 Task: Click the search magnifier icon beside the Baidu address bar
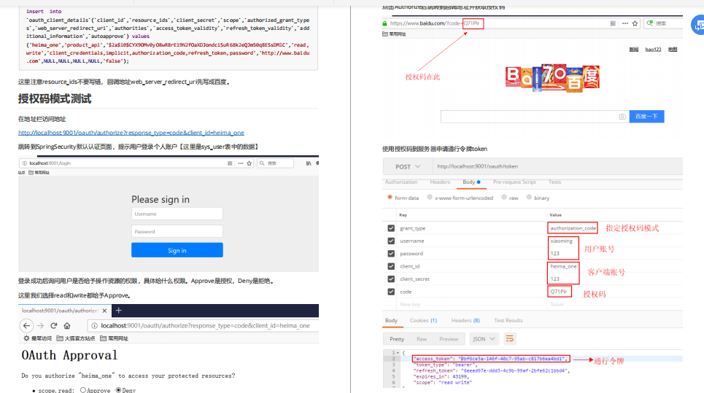click(x=650, y=23)
